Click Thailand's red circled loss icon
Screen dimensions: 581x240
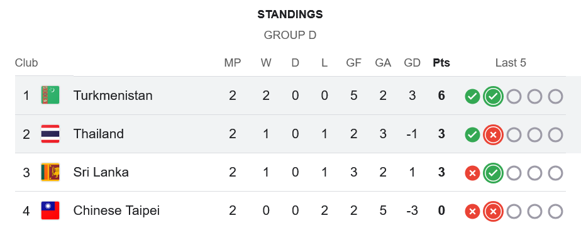click(493, 135)
